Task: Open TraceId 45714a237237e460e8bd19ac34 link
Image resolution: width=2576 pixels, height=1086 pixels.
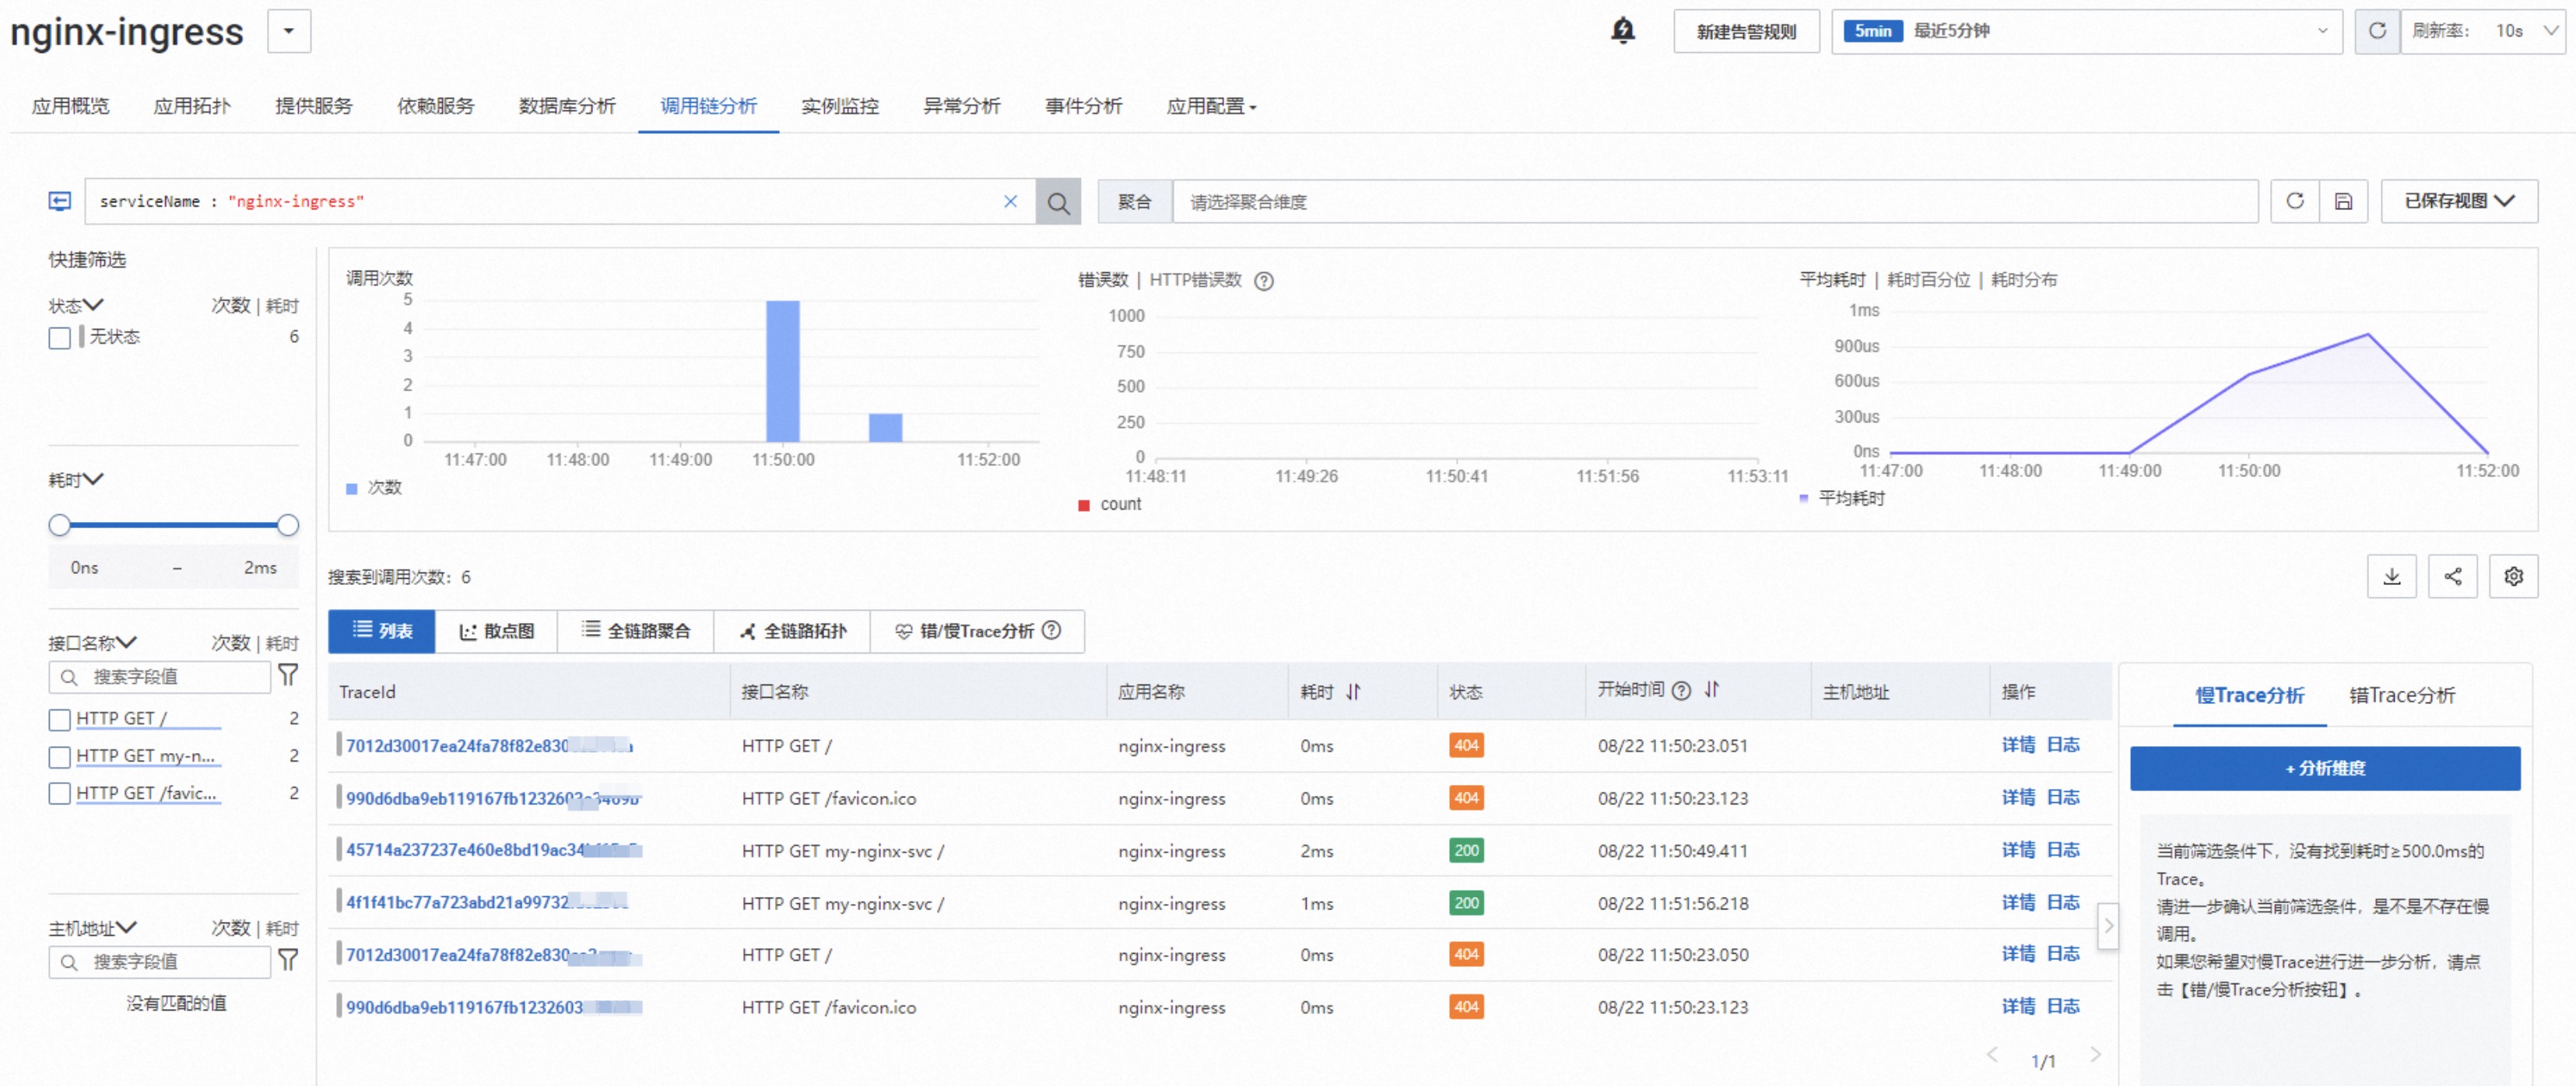Action: pos(493,850)
